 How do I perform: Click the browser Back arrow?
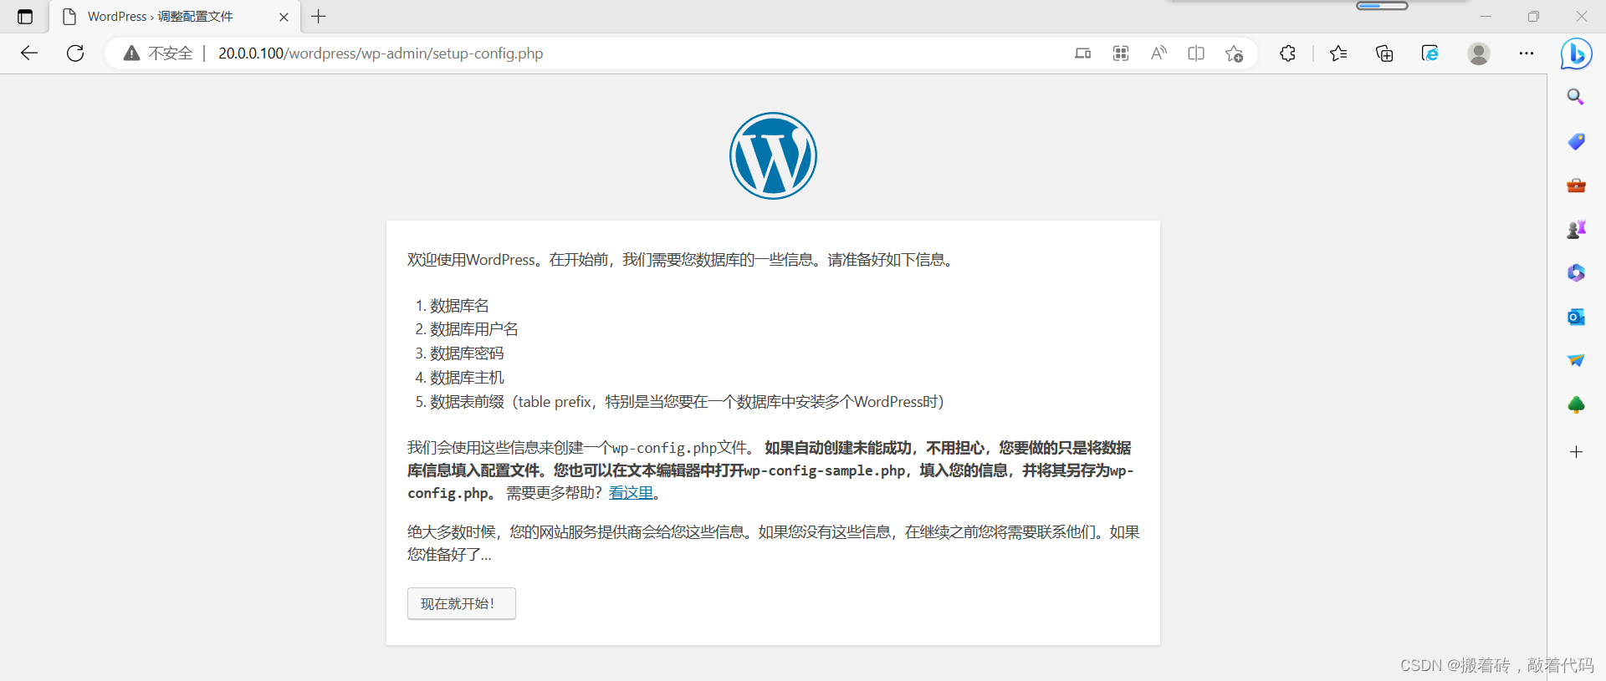(29, 53)
